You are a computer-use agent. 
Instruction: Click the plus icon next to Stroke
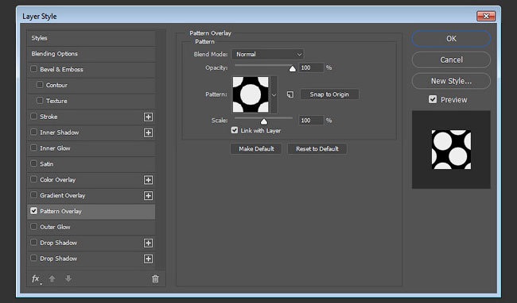148,117
